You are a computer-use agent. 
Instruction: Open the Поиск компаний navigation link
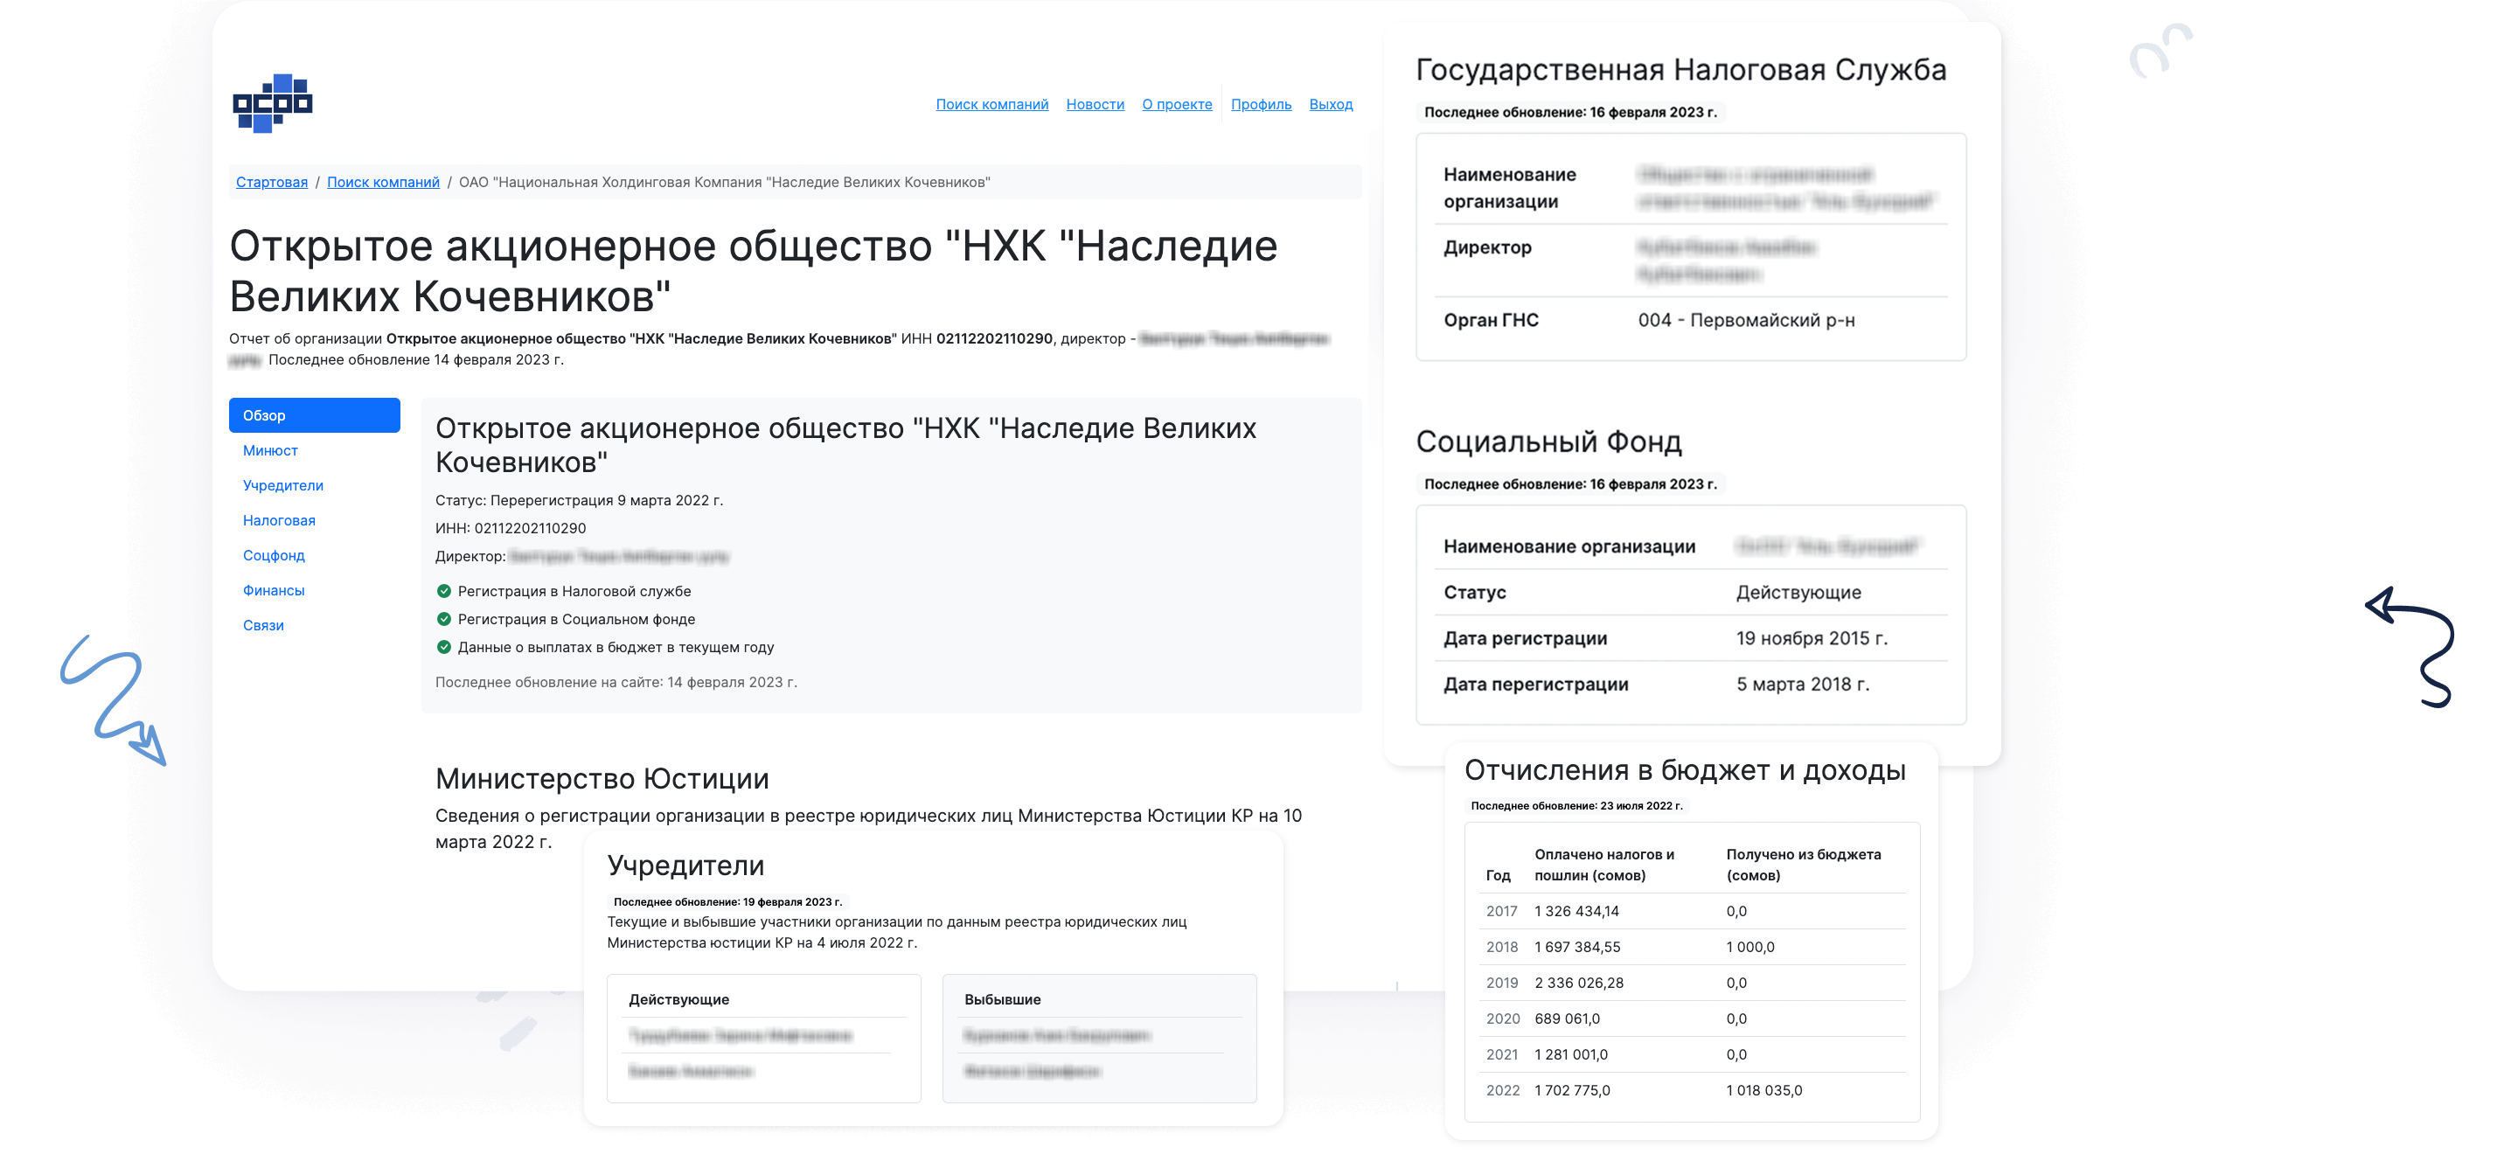991,105
